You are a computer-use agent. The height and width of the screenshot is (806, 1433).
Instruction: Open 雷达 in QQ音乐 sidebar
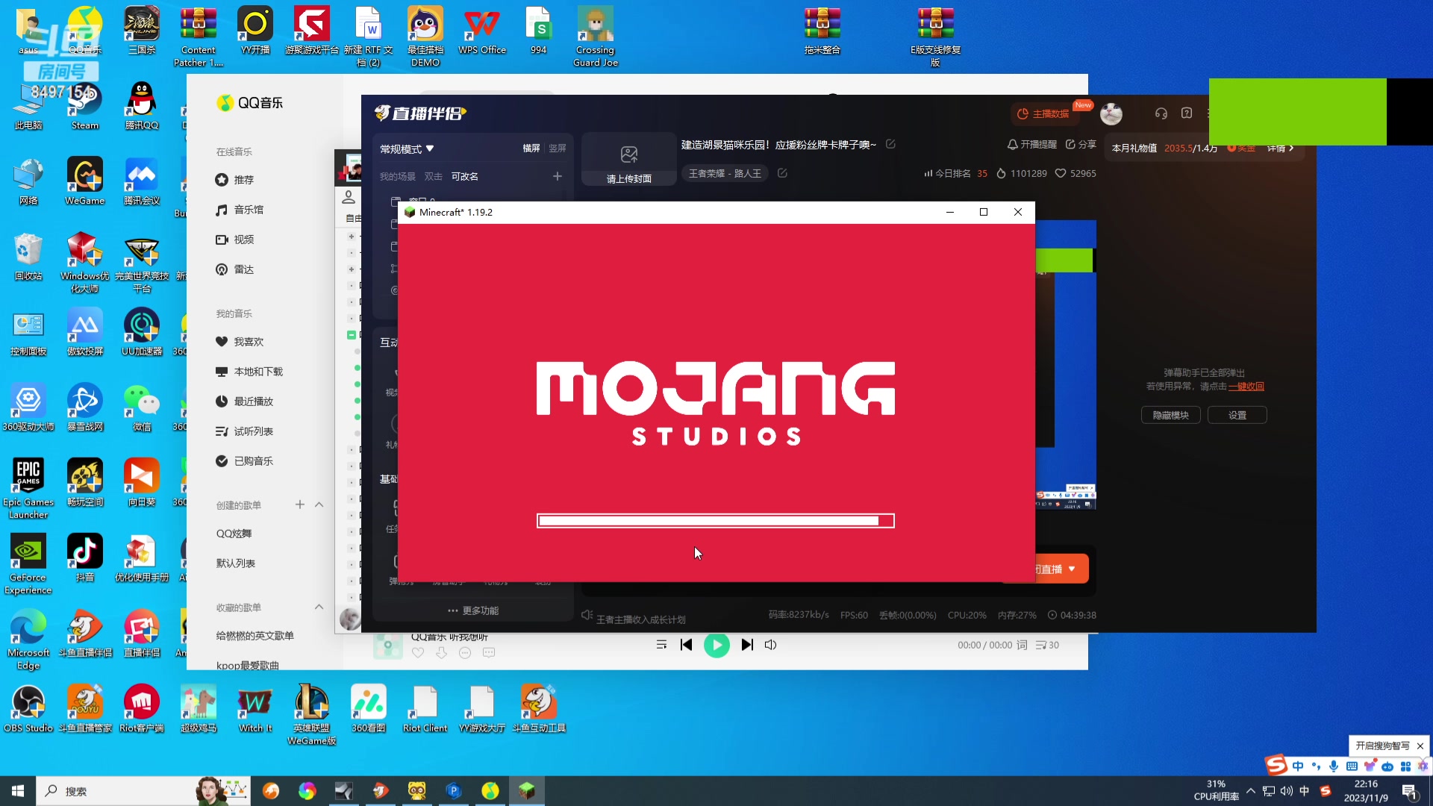(235, 269)
